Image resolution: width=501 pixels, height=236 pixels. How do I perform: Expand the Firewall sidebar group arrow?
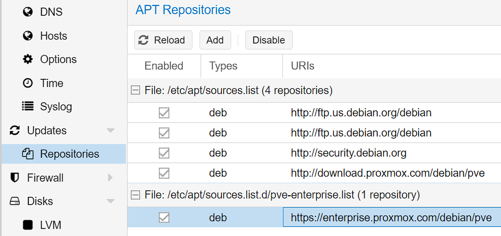pyautogui.click(x=110, y=178)
